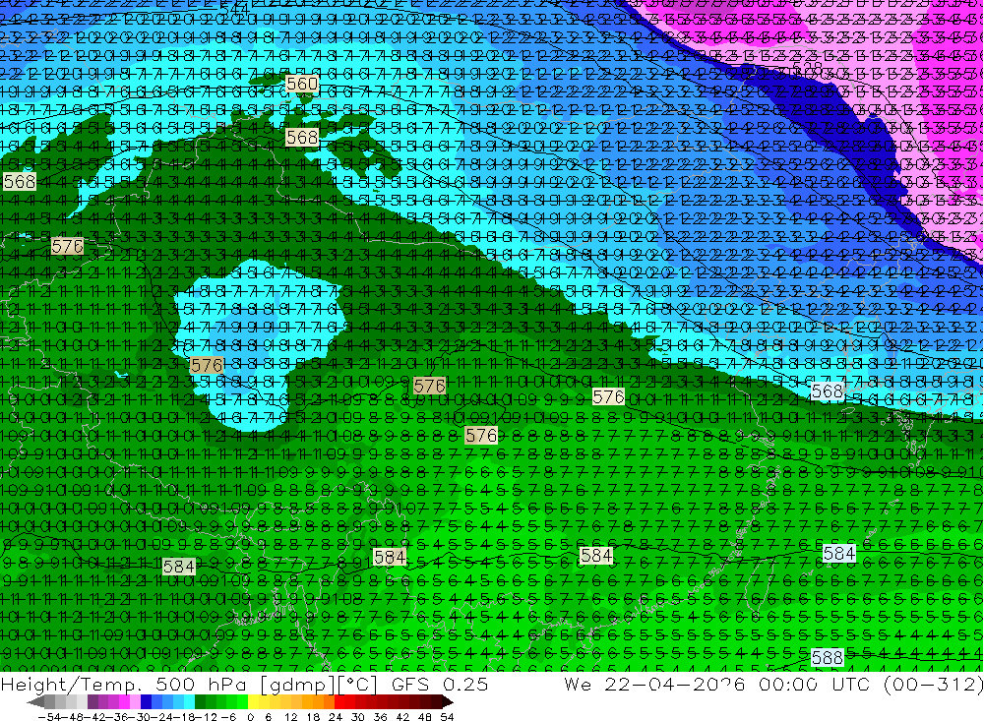Pick the bright yellow legend swatch
The width and height of the screenshot is (984, 721).
click(254, 702)
